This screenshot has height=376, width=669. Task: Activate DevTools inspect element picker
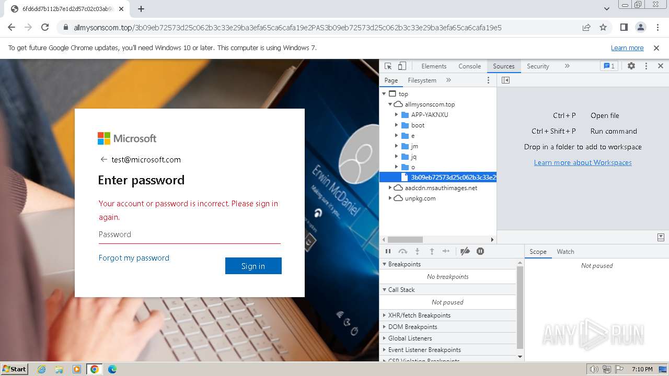click(x=388, y=66)
